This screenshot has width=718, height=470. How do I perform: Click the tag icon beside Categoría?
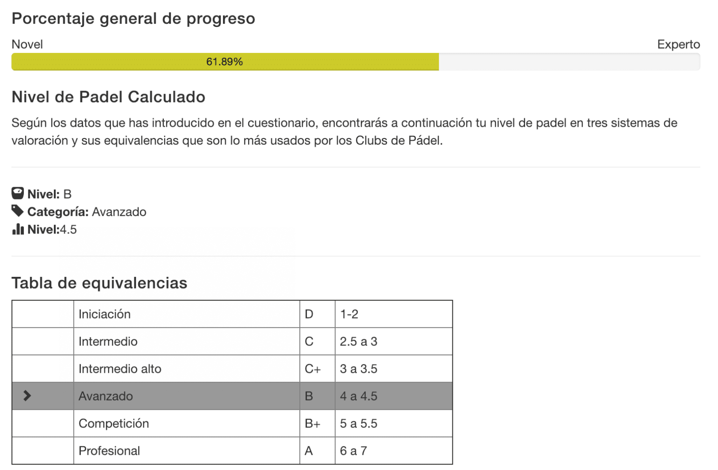point(18,211)
